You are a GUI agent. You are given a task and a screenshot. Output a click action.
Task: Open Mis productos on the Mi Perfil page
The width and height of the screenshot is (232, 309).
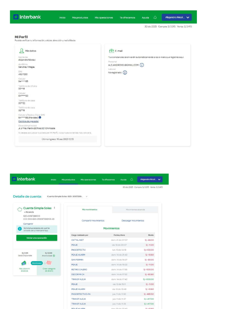click(80, 18)
